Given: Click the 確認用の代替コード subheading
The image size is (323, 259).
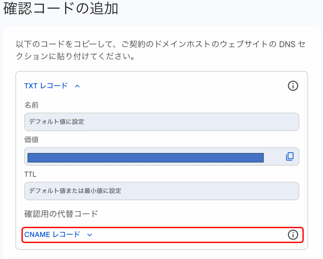Looking at the screenshot, I should coord(61,214).
